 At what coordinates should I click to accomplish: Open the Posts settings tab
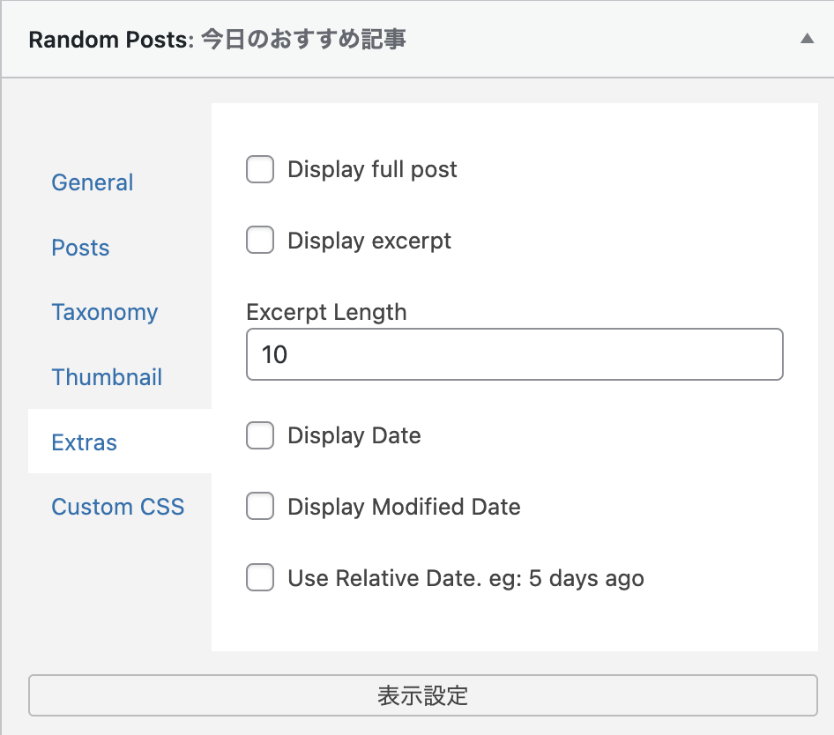(x=80, y=248)
